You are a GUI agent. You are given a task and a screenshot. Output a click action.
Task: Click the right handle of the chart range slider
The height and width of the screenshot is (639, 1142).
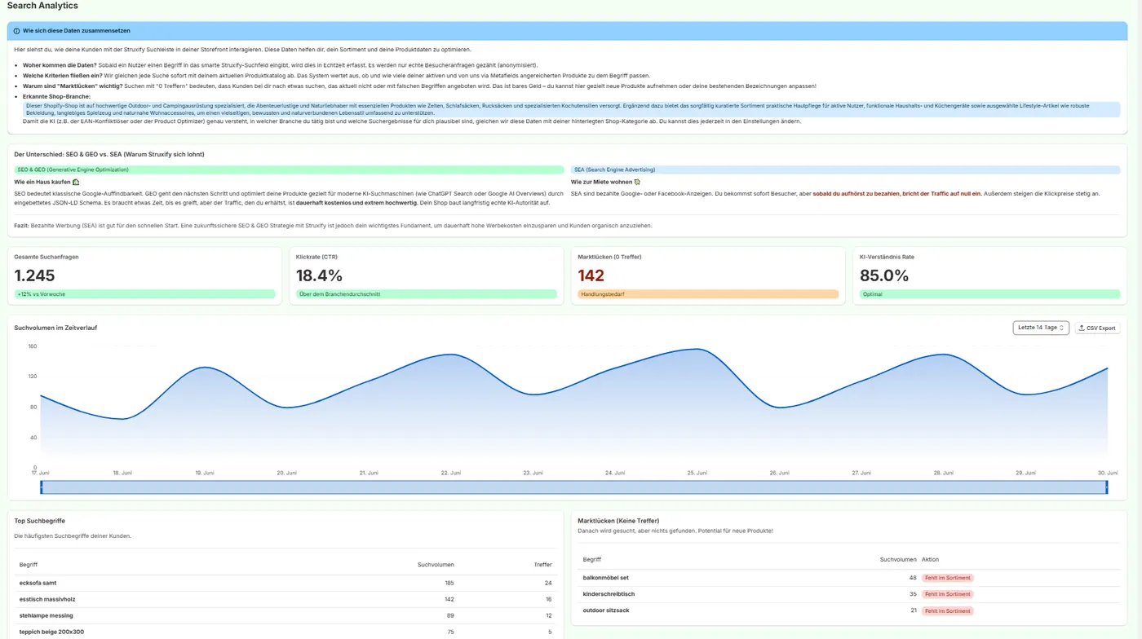[x=1107, y=487]
